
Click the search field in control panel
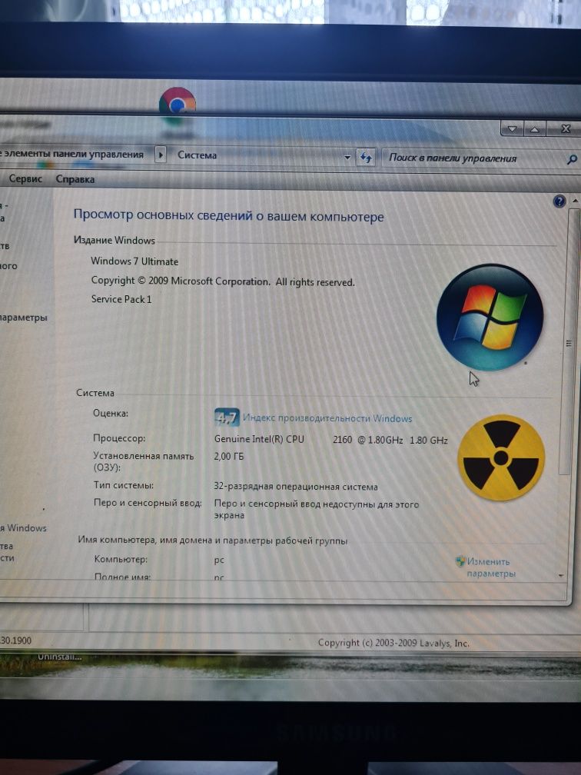(474, 158)
